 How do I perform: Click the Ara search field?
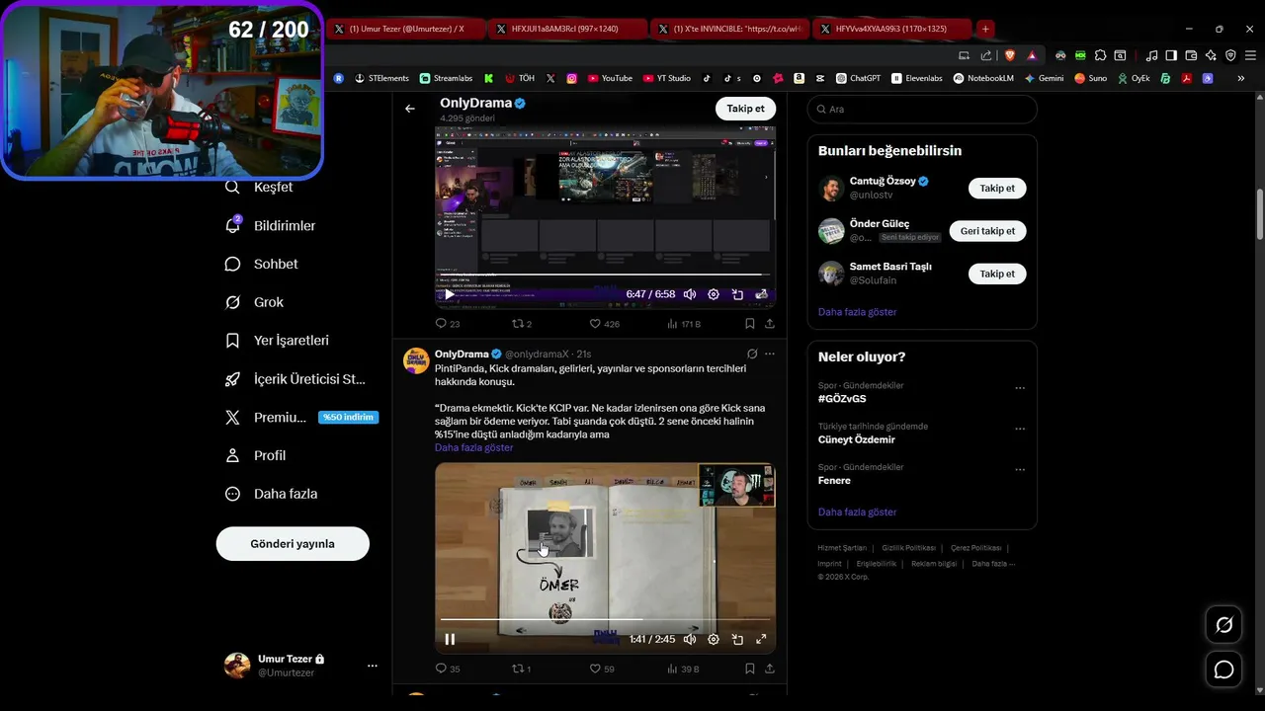(x=922, y=110)
